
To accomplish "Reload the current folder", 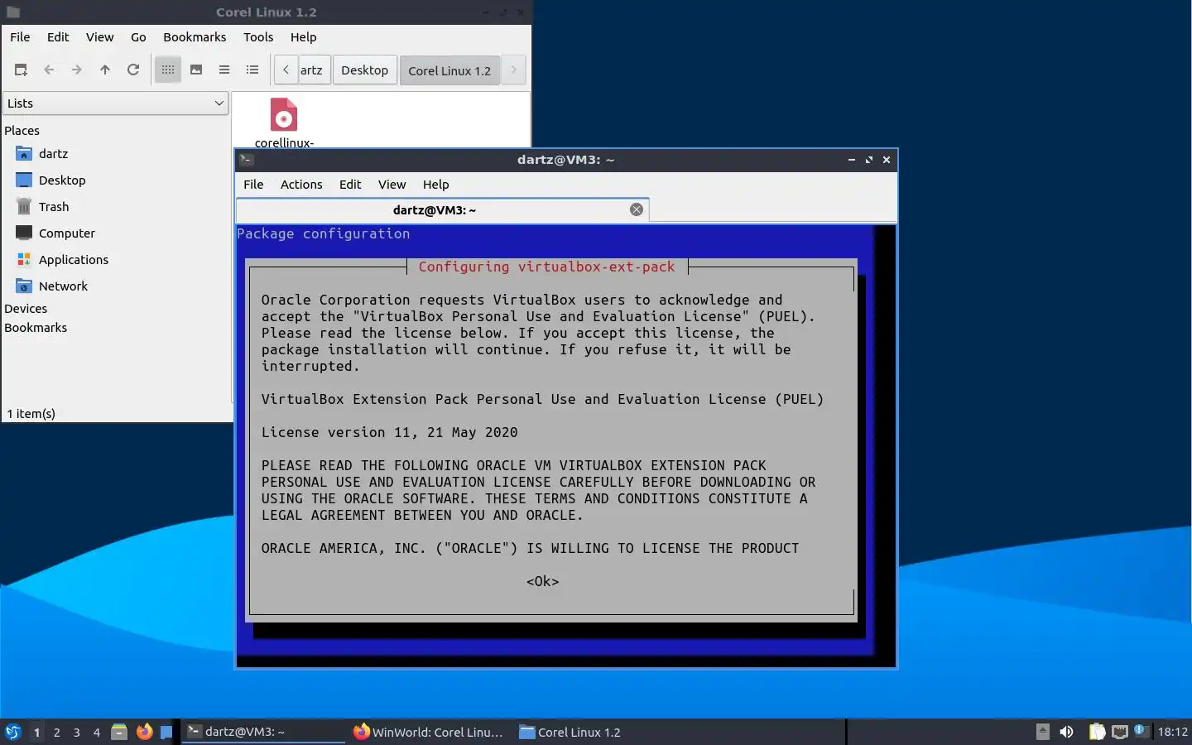I will 133,70.
